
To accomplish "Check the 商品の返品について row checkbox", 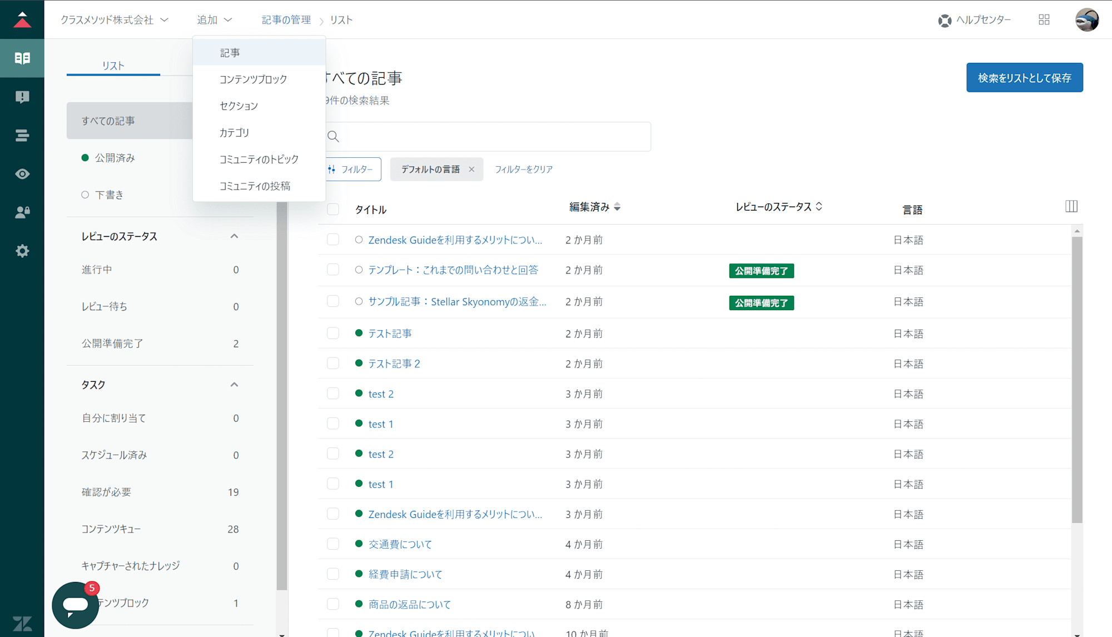I will [333, 604].
